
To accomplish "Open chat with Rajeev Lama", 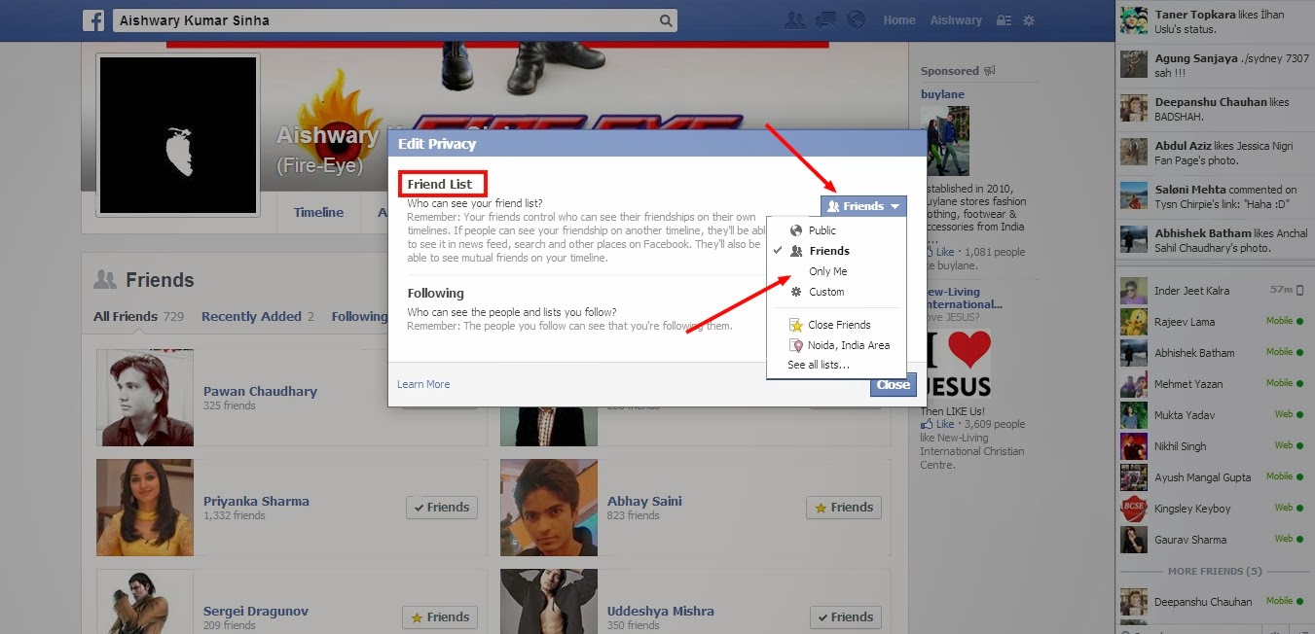I will pos(1213,321).
